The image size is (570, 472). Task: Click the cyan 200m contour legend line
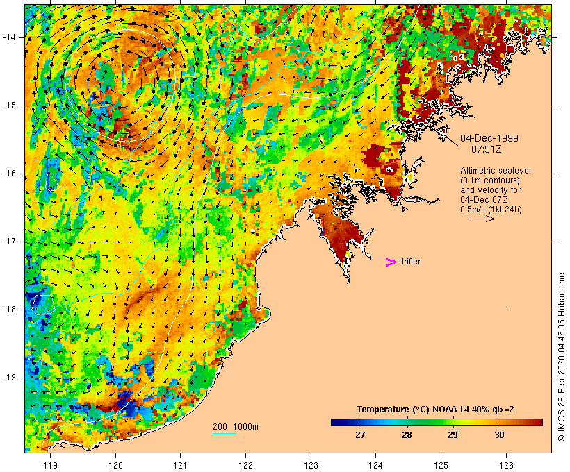coord(225,433)
